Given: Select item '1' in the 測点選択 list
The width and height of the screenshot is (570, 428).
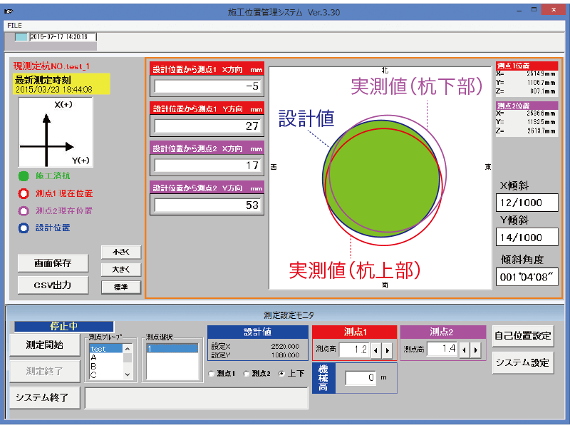Looking at the screenshot, I should [172, 349].
